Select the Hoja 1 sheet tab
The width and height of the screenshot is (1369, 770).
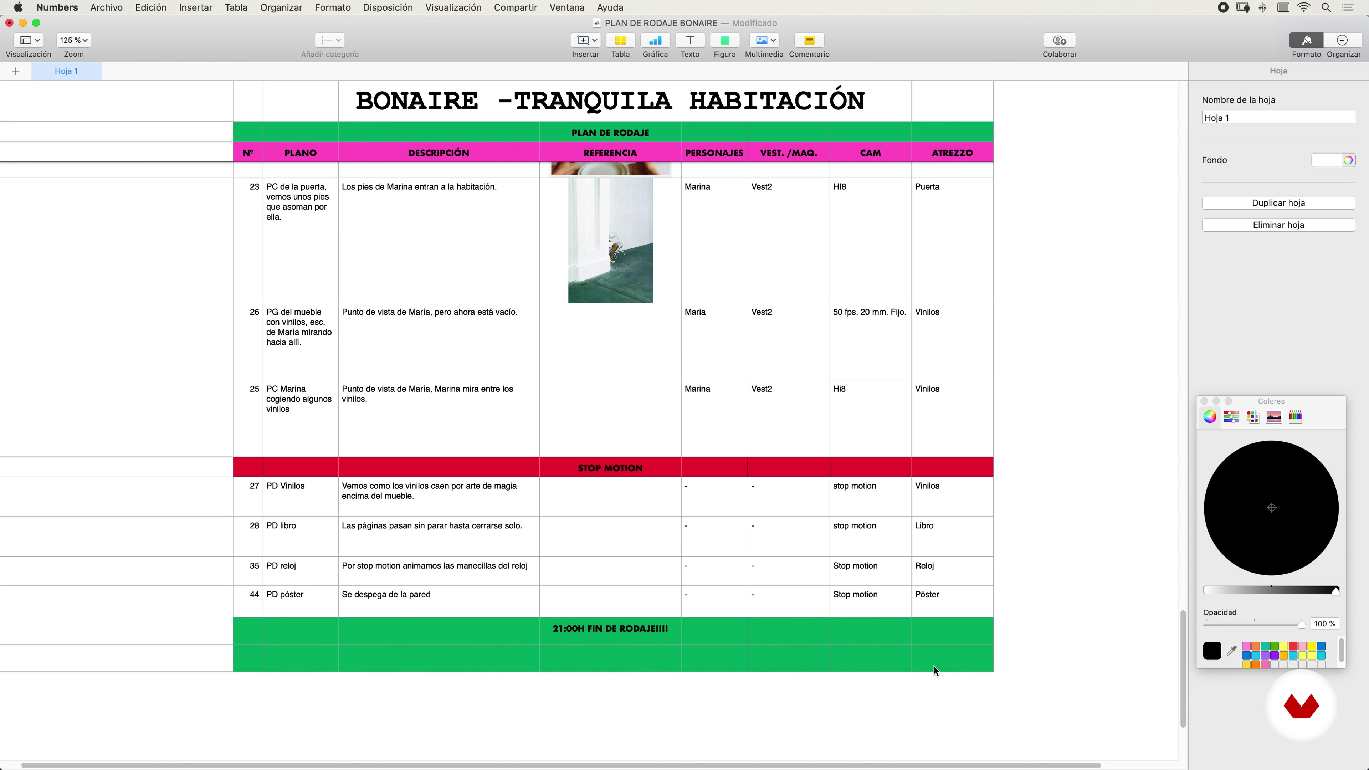click(66, 71)
